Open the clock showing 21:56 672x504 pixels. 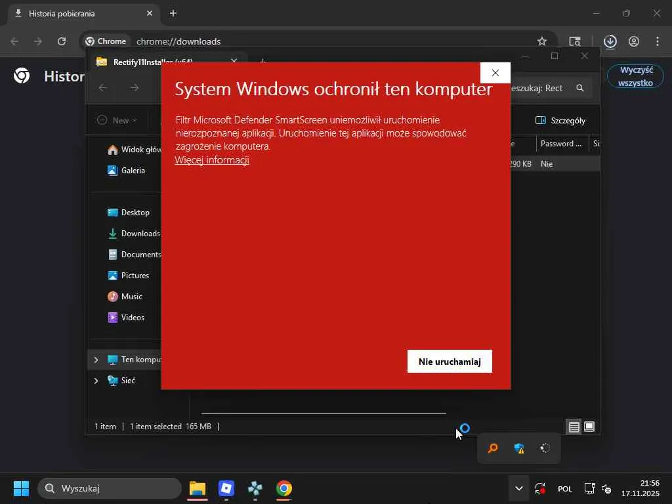640,488
